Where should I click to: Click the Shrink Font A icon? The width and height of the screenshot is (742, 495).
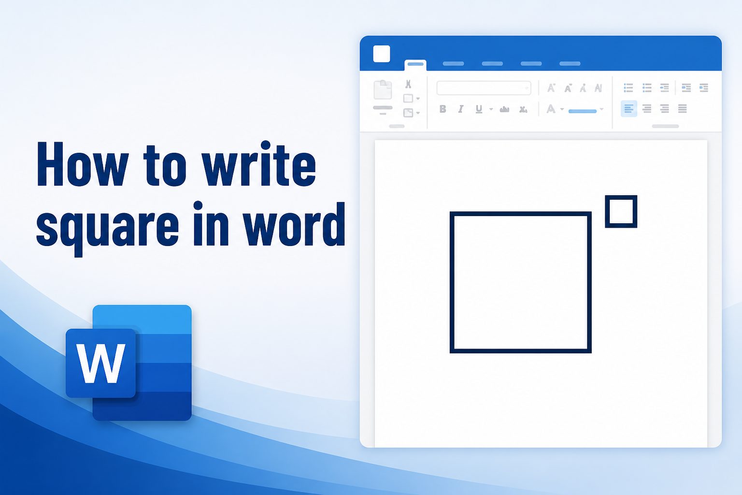[x=568, y=88]
